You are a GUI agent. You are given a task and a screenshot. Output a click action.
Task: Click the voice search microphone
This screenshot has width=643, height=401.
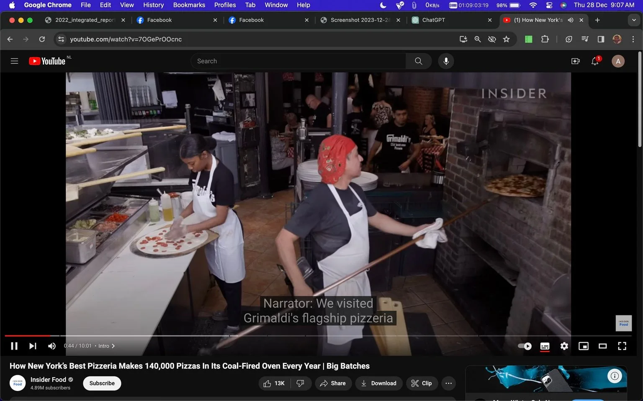(x=446, y=61)
